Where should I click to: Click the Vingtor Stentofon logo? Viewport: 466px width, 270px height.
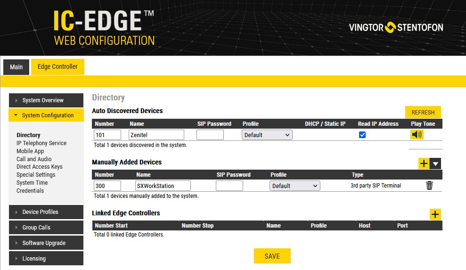tap(396, 27)
